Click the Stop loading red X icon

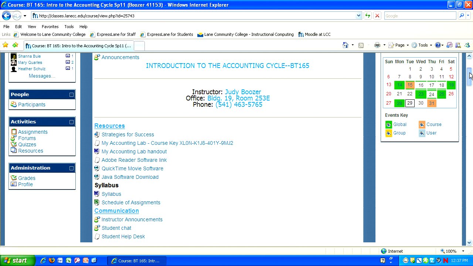point(377,16)
